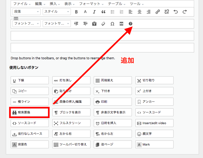Open the スタイル dropdown

[57, 12]
